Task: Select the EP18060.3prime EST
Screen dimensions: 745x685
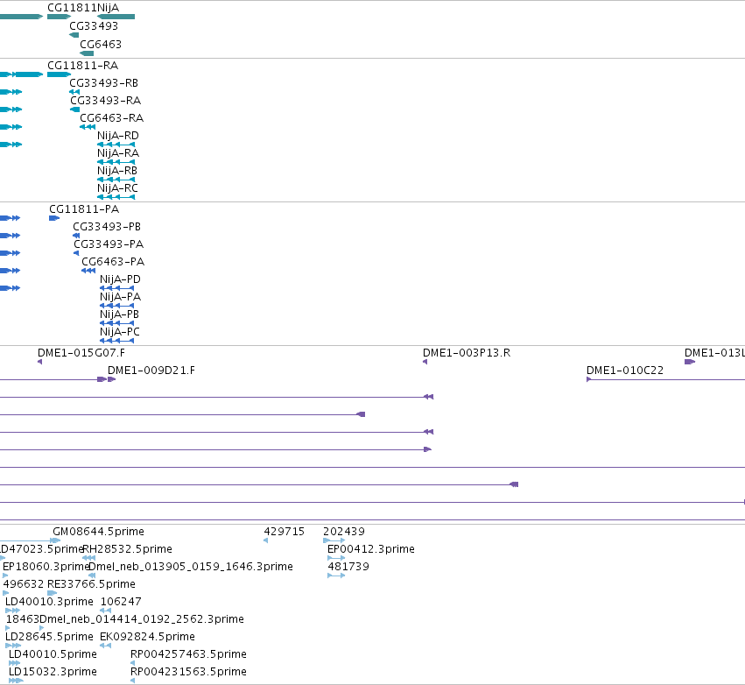Action: coord(5,576)
